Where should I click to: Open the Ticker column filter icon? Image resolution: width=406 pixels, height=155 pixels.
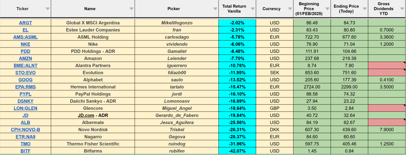[48, 9]
